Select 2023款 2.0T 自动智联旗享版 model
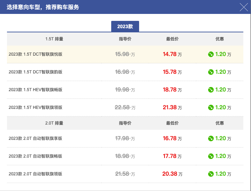Viewport: 251px width, 191px height. pyautogui.click(x=125, y=138)
